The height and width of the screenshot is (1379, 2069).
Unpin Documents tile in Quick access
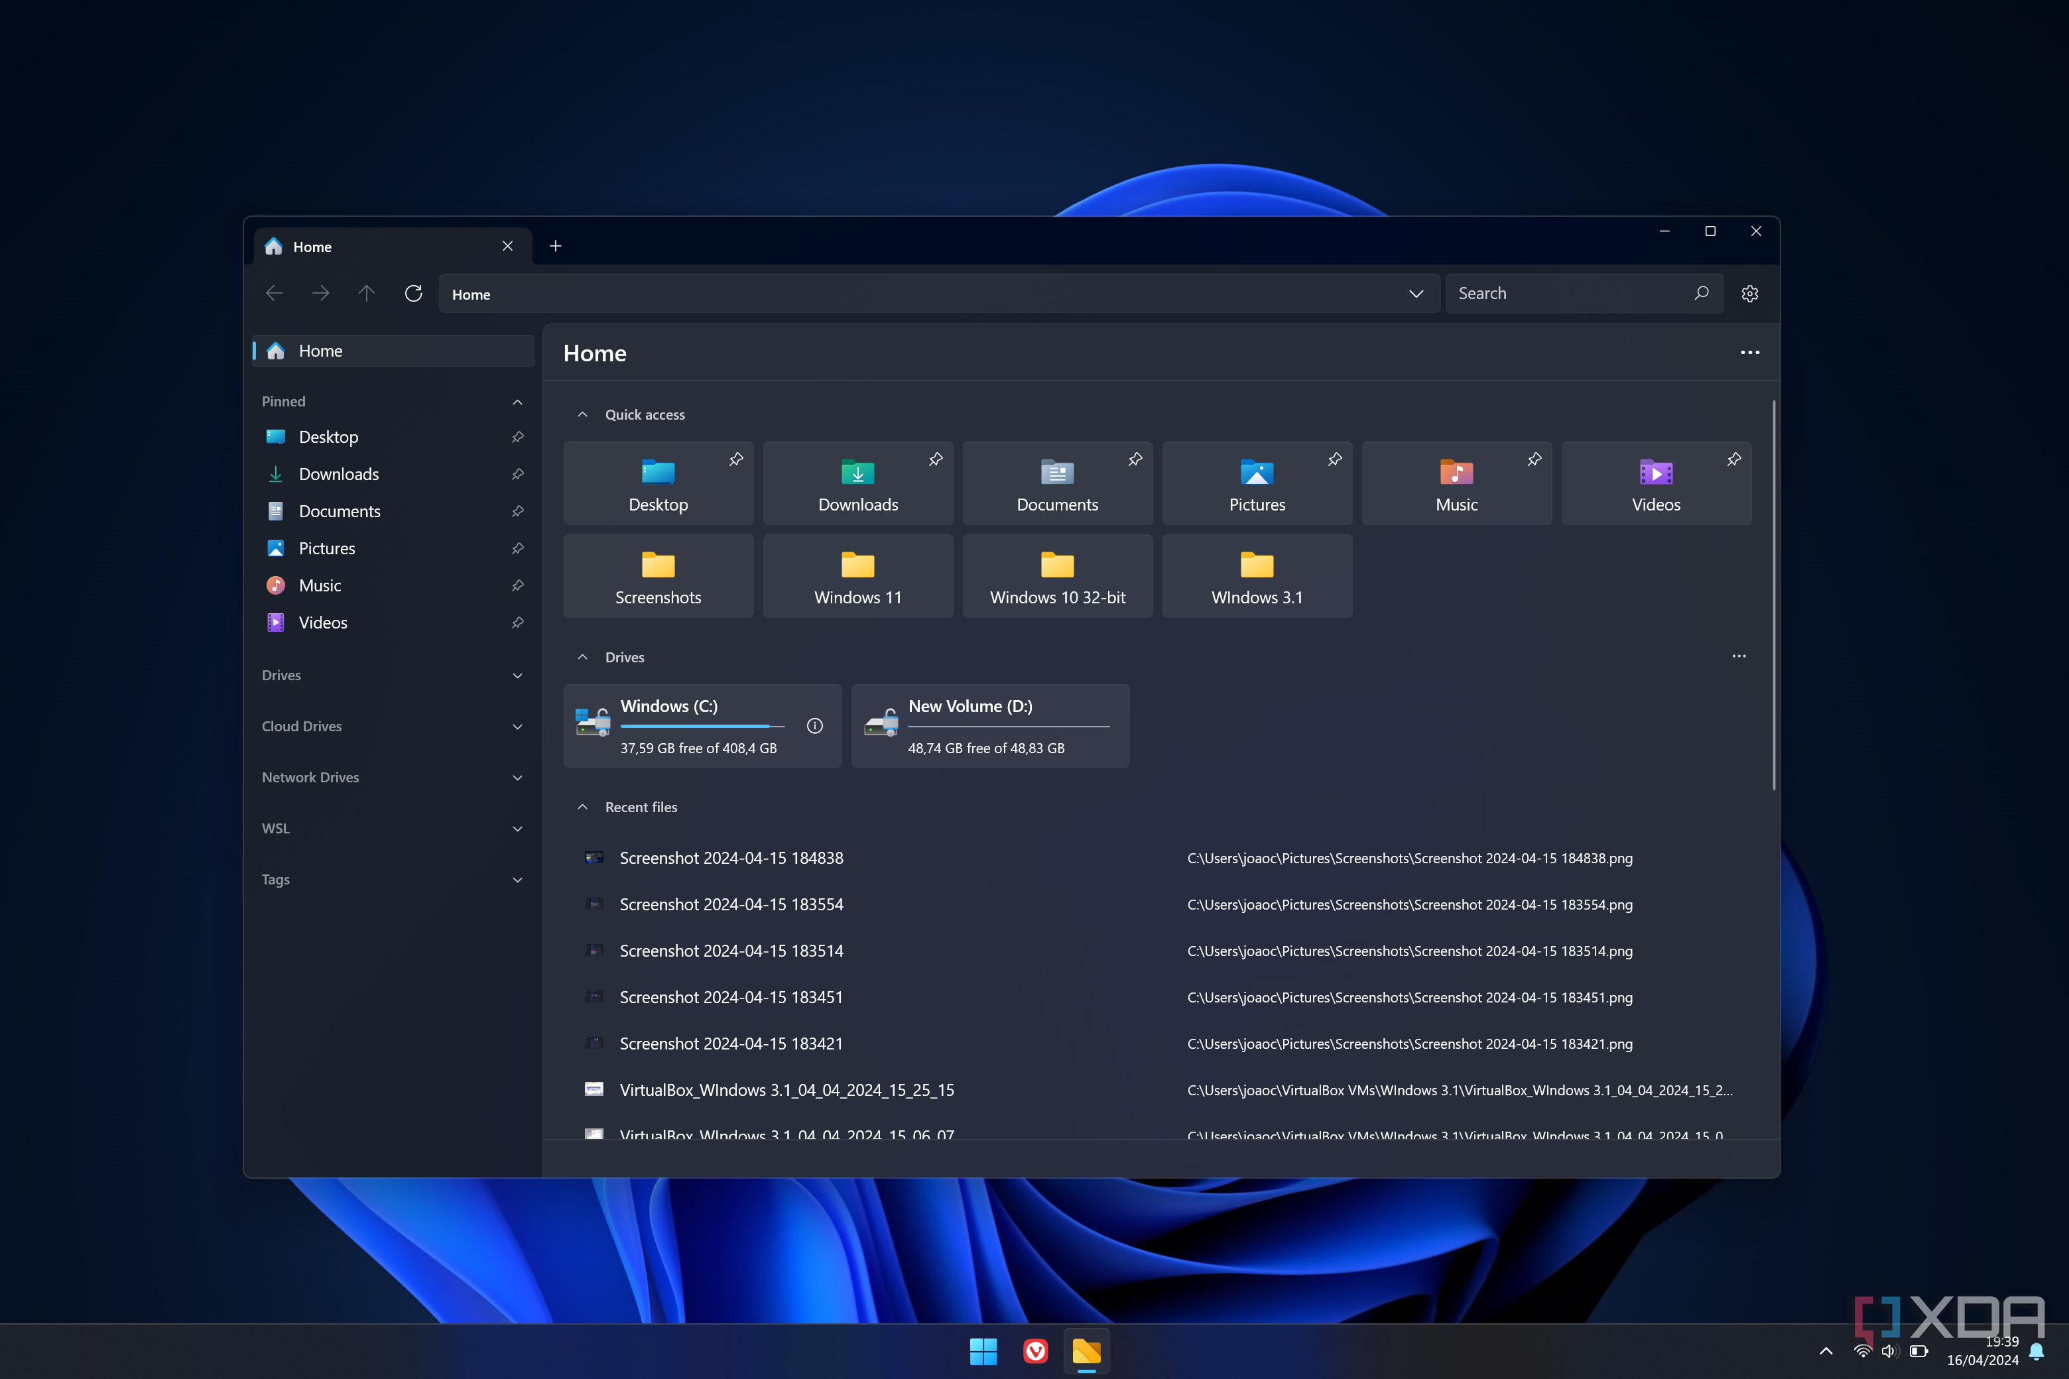[x=1136, y=459]
